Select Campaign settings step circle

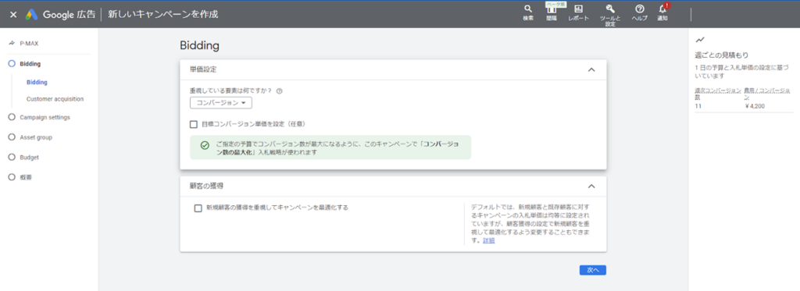[12, 117]
